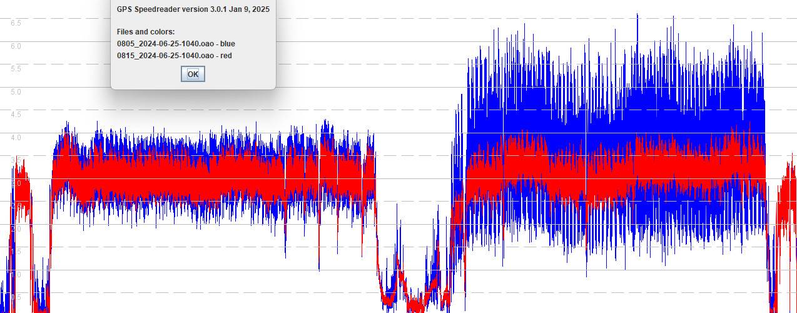Click the 4.0 label on the Y axis
This screenshot has height=313, width=797.
point(16,138)
